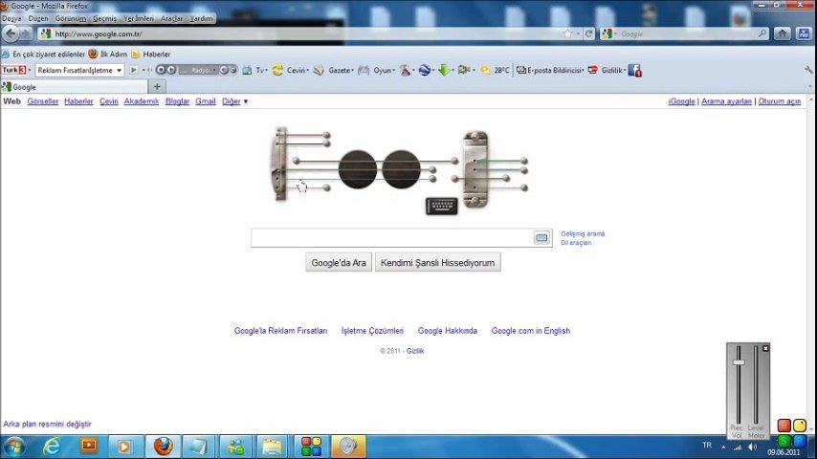Screen dimensions: 817x459
Task: Click the yellow button of recorder widget
Action: 800,426
